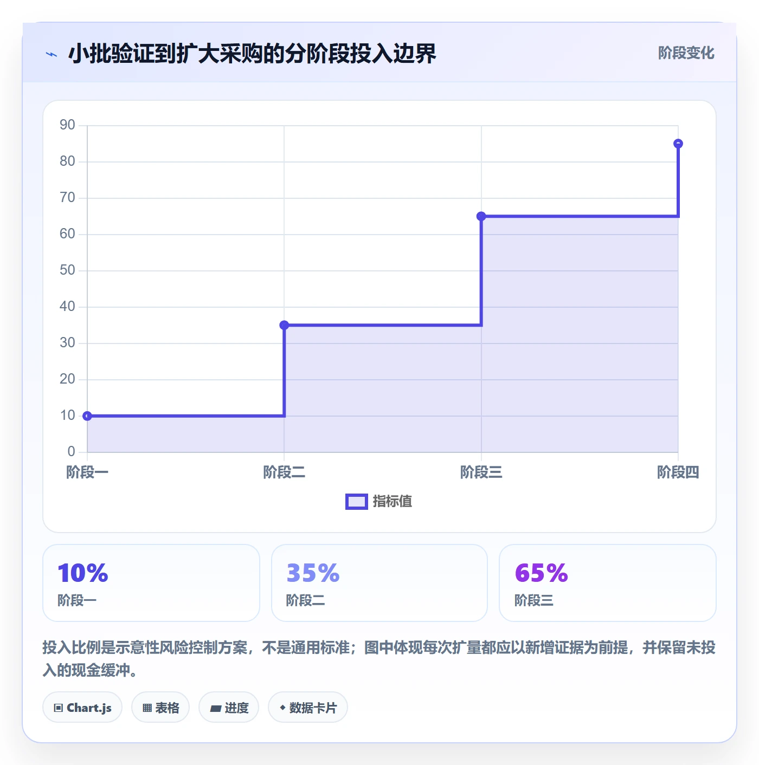Click the square icon in Chart.js tag

tap(59, 708)
